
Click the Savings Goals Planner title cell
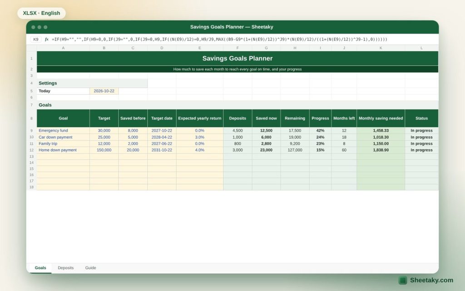coord(237,58)
